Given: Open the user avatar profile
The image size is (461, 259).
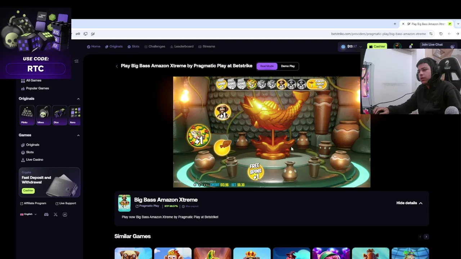Looking at the screenshot, I should (397, 46).
